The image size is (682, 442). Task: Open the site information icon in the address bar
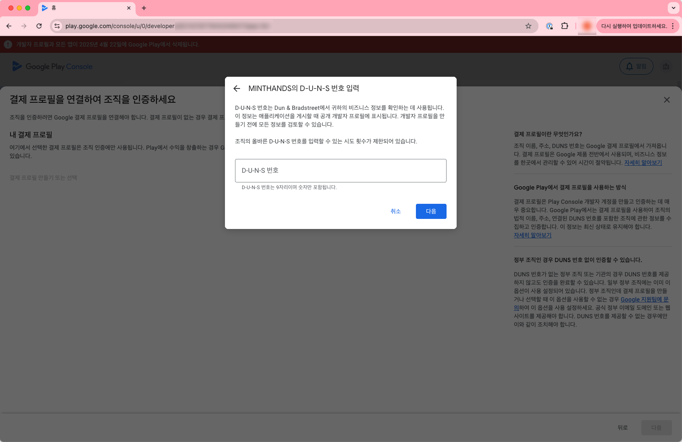coord(57,26)
